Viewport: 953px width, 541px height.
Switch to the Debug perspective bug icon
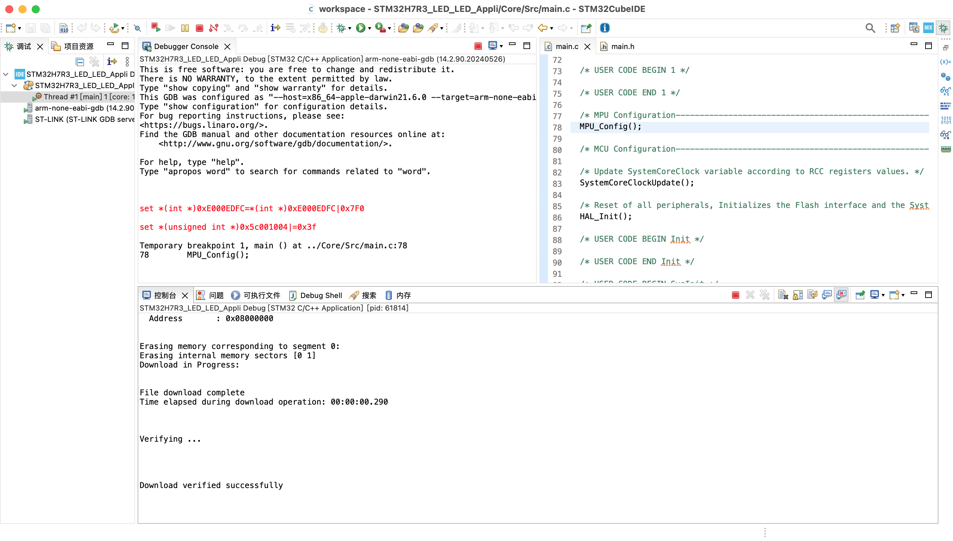pyautogui.click(x=943, y=28)
